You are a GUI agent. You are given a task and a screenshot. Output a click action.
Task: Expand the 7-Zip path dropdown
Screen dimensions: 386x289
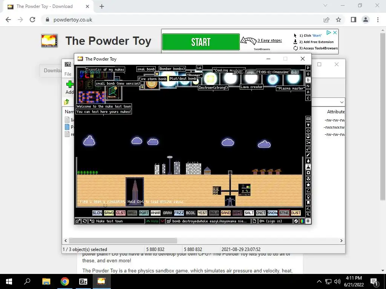342,102
